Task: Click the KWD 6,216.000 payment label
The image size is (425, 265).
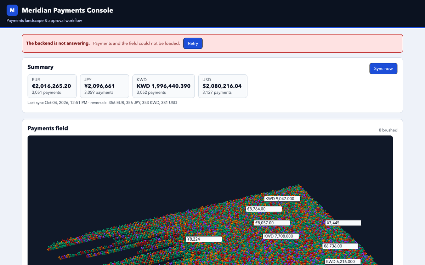Action: (x=342, y=262)
